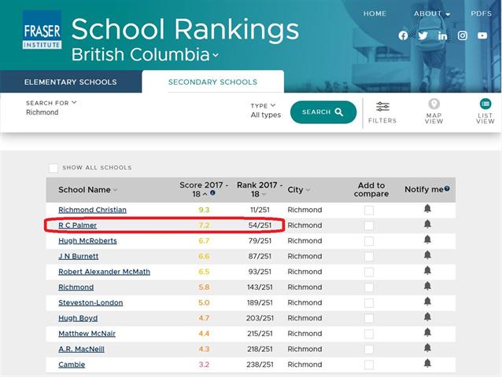Screen dimensions: 502x377
Task: Open the Fraser Institute Facebook page icon
Action: (x=404, y=36)
